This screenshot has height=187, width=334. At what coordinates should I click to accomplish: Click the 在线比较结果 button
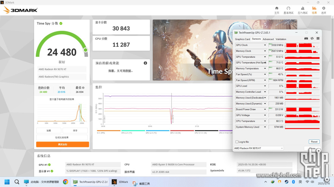point(62,137)
